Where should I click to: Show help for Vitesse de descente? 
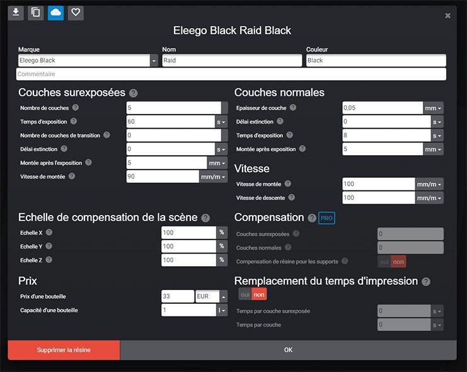[292, 197]
